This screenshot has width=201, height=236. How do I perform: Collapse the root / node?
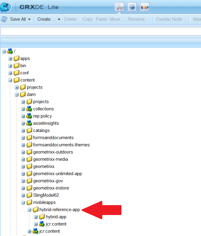tap(4, 52)
